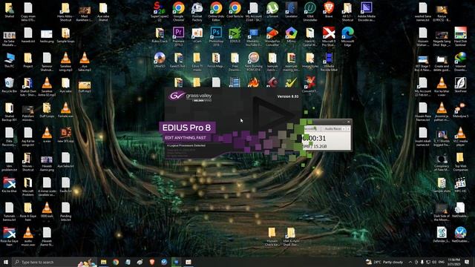Open the XMedia Recode desktop shortcut
Image resolution: width=475 pixels, height=267 pixels.
(x=329, y=62)
